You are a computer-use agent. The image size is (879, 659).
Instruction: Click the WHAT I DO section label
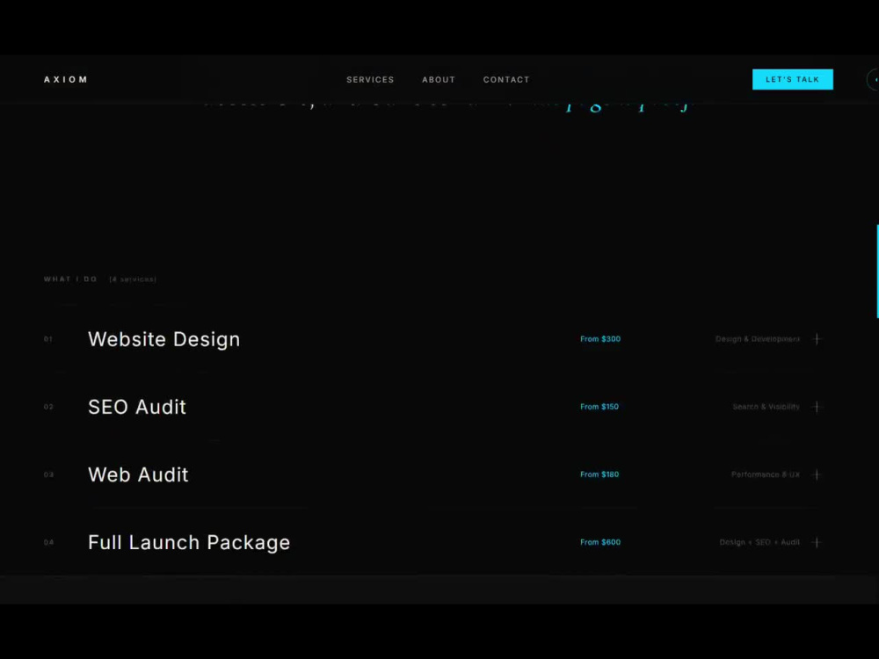[x=70, y=279]
